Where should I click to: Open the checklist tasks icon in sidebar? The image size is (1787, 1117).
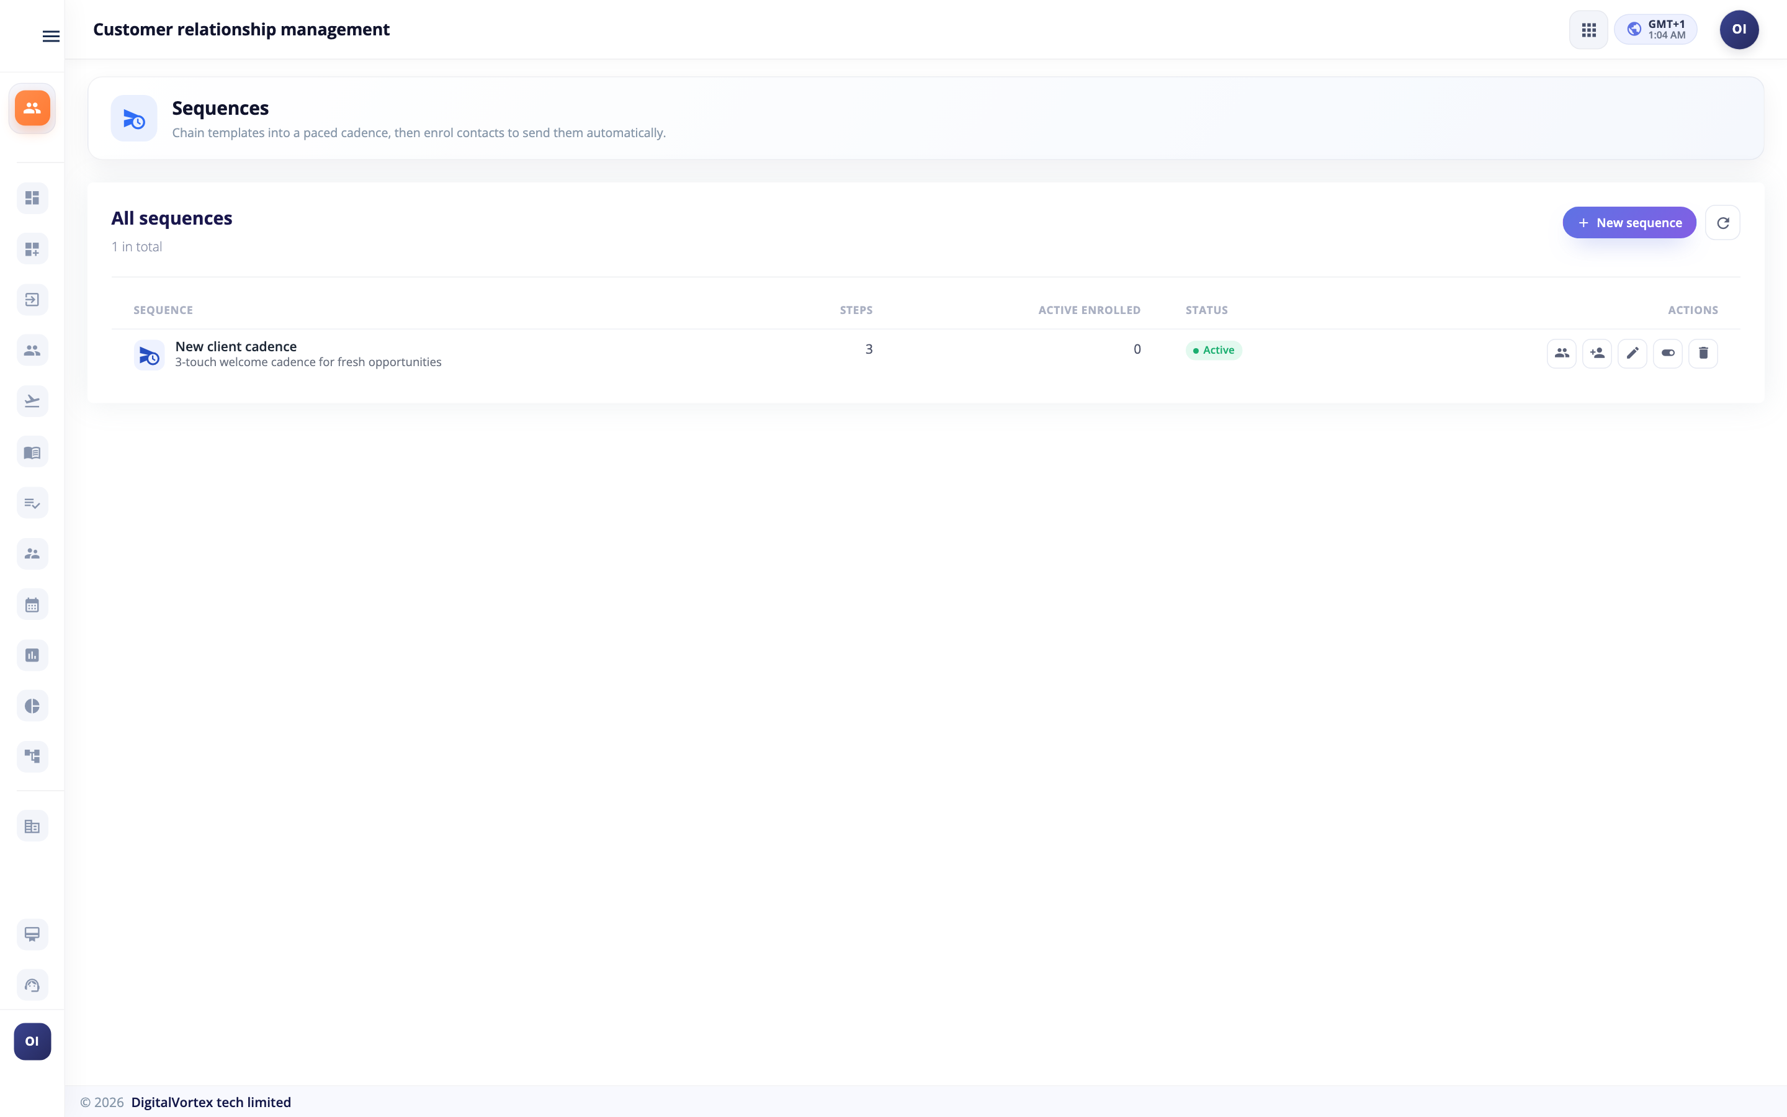32,503
